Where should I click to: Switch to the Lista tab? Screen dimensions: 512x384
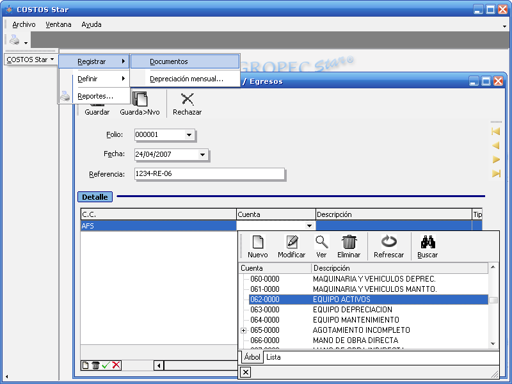(273, 357)
